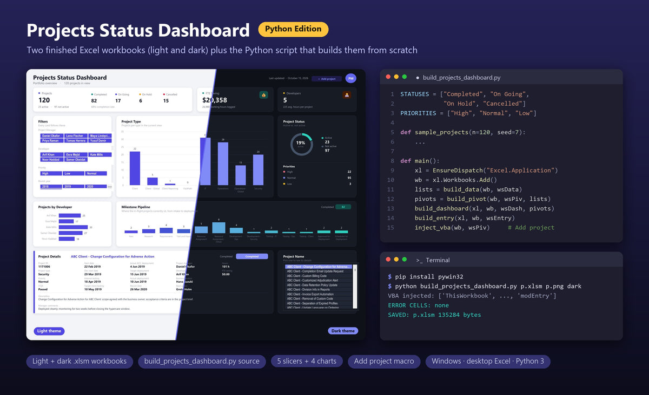Select ABC Client - Division Info in Reports
The image size is (649, 395).
pos(319,290)
